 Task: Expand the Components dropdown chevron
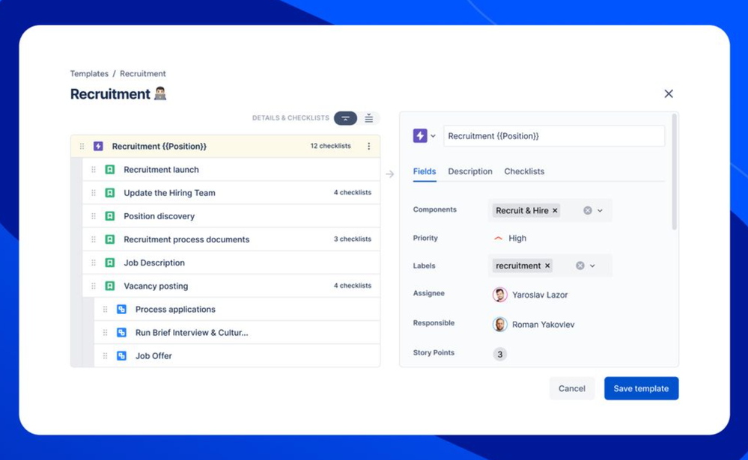[600, 211]
